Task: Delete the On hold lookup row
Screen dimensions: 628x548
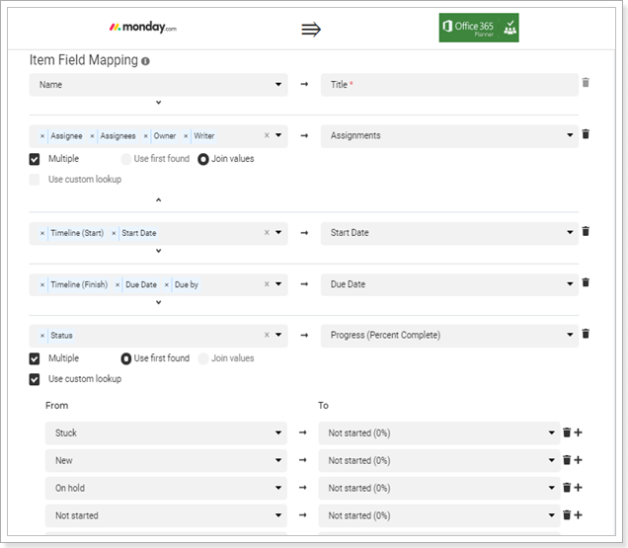Action: click(567, 488)
